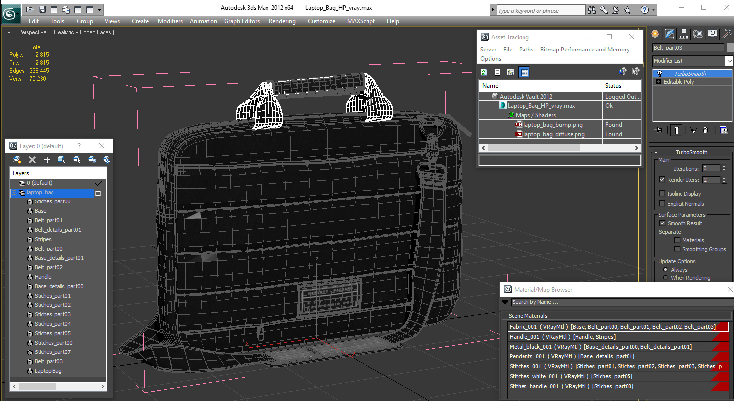Open Paths menu in Asset Tracking
The height and width of the screenshot is (401, 734).
(x=526, y=50)
